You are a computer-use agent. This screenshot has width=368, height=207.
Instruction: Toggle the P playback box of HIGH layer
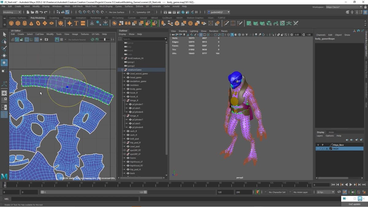(322, 148)
